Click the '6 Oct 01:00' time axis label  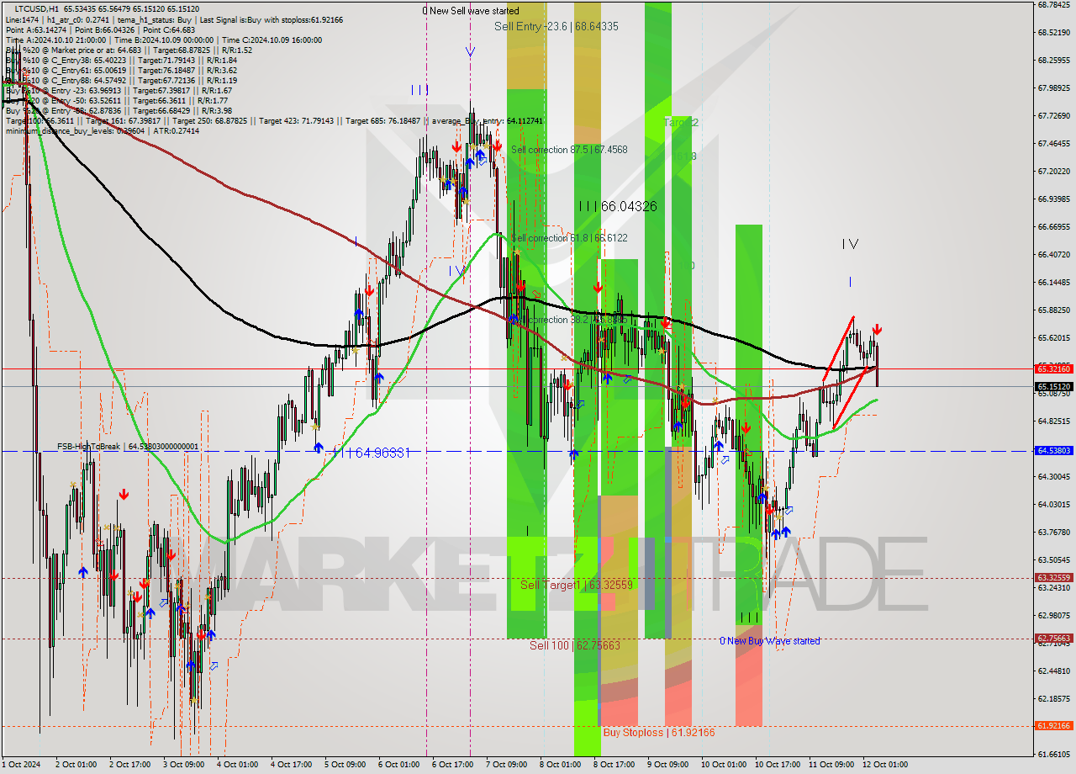(x=398, y=765)
